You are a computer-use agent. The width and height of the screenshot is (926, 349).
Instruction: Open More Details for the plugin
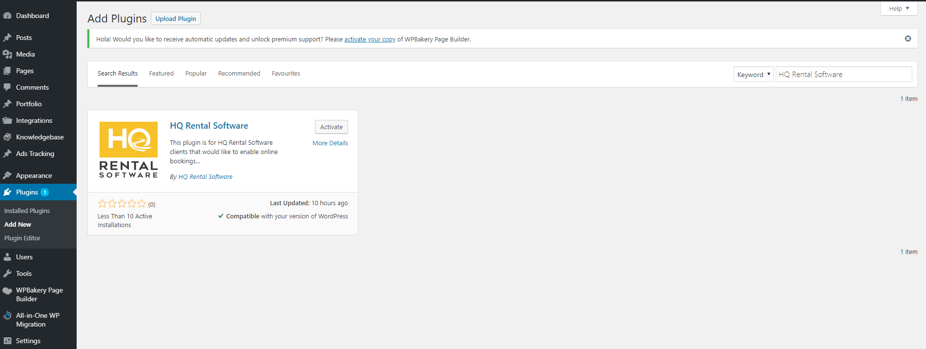(330, 143)
